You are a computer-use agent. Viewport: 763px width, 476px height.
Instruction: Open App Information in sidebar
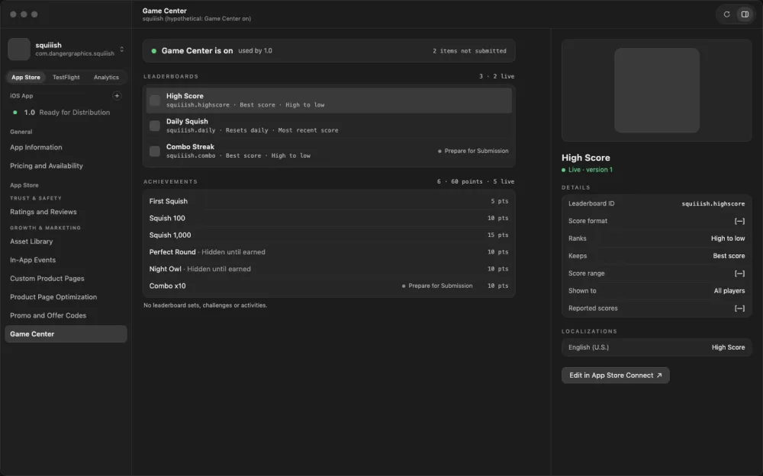click(66, 147)
